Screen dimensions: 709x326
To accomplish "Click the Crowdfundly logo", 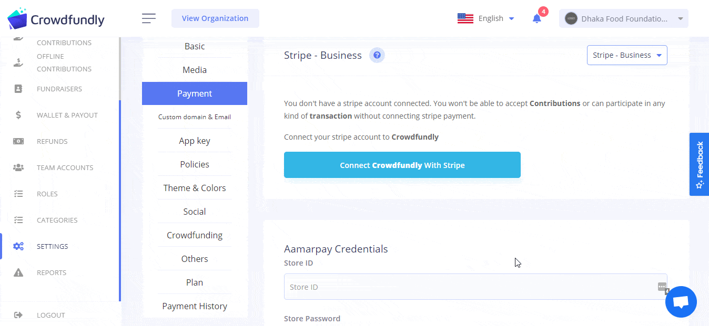I will pyautogui.click(x=56, y=19).
